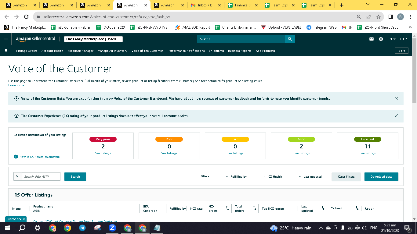This screenshot has height=234, width=417.
Task: Click the Chrome address bar URL
Action: coord(107,17)
